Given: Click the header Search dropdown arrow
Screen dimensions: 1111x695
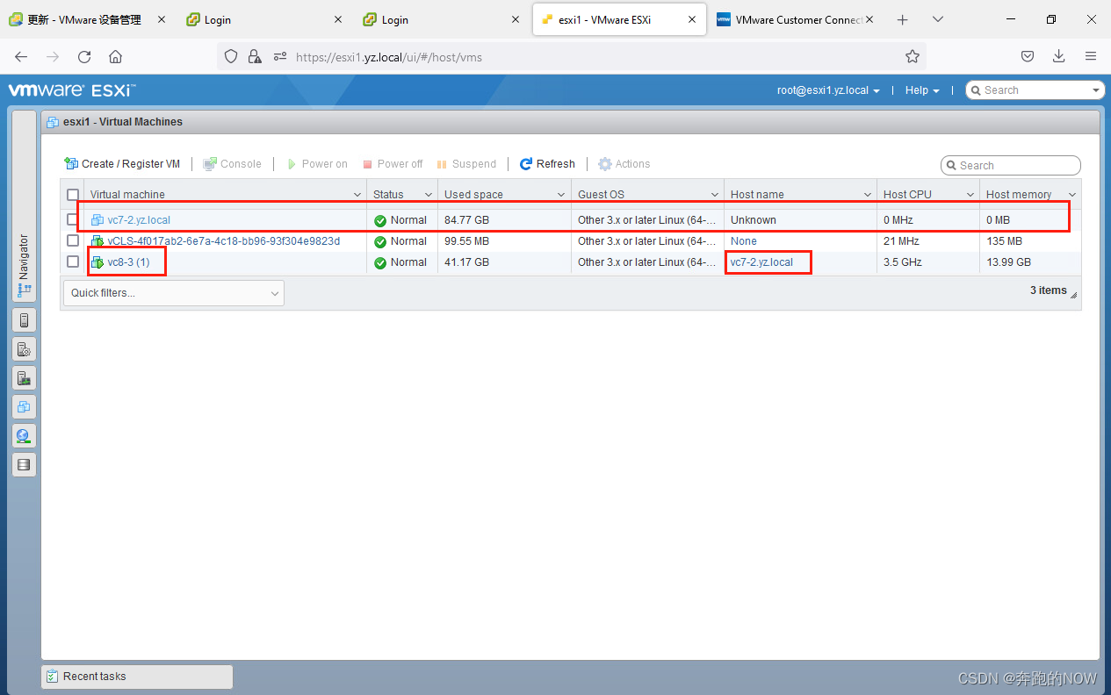Looking at the screenshot, I should tap(1096, 90).
